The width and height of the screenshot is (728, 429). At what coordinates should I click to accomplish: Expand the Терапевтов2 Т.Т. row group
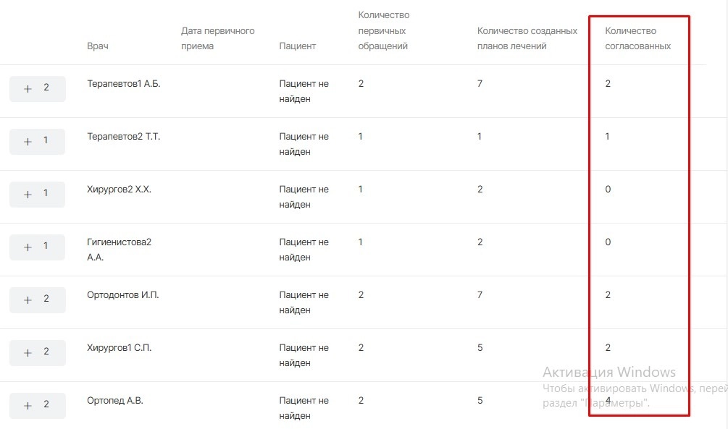[x=28, y=142]
